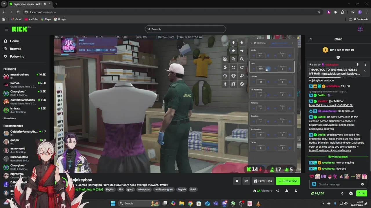This screenshot has height=208, width=371.
Task: Click the arms-raised pose icon
Action: pos(233,84)
